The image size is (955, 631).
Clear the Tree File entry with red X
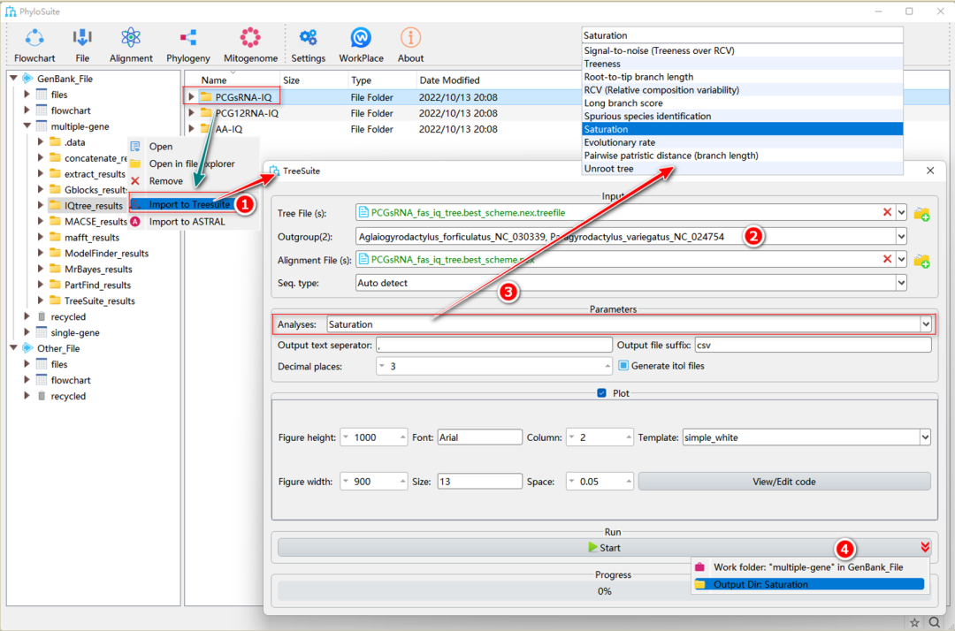point(887,212)
